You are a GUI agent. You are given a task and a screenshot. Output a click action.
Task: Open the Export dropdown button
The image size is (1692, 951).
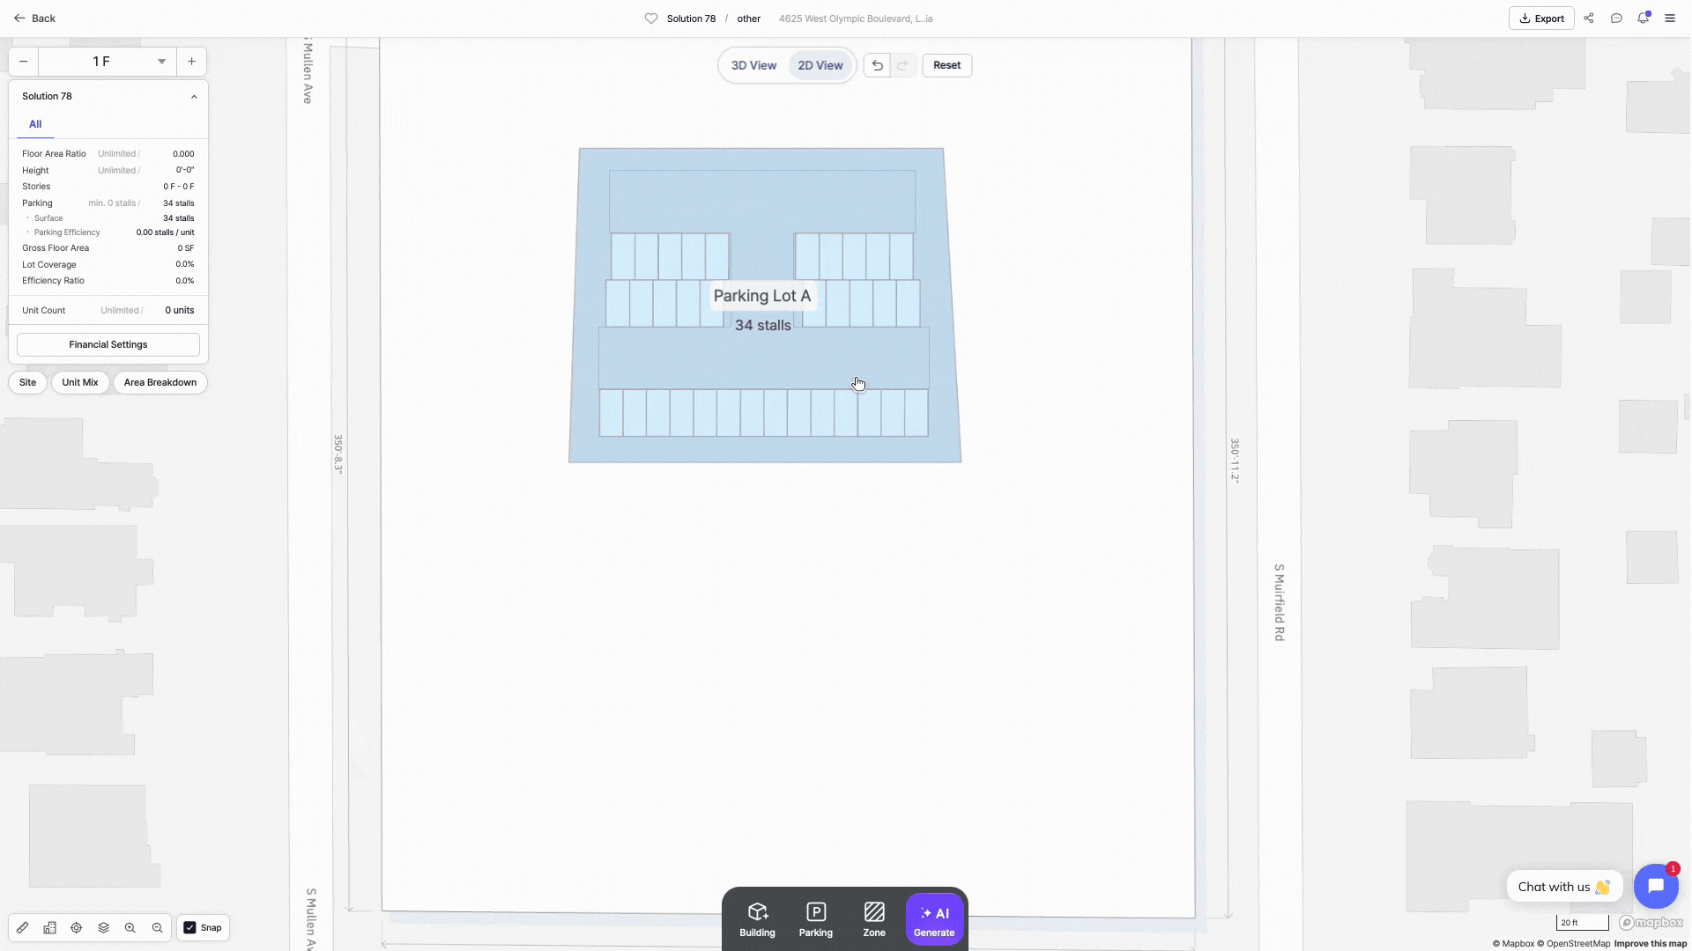[x=1541, y=18]
